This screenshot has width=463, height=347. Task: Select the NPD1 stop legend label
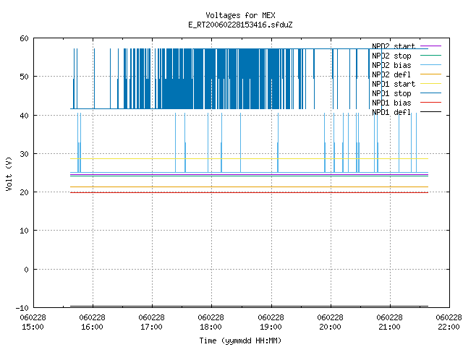[x=391, y=93]
